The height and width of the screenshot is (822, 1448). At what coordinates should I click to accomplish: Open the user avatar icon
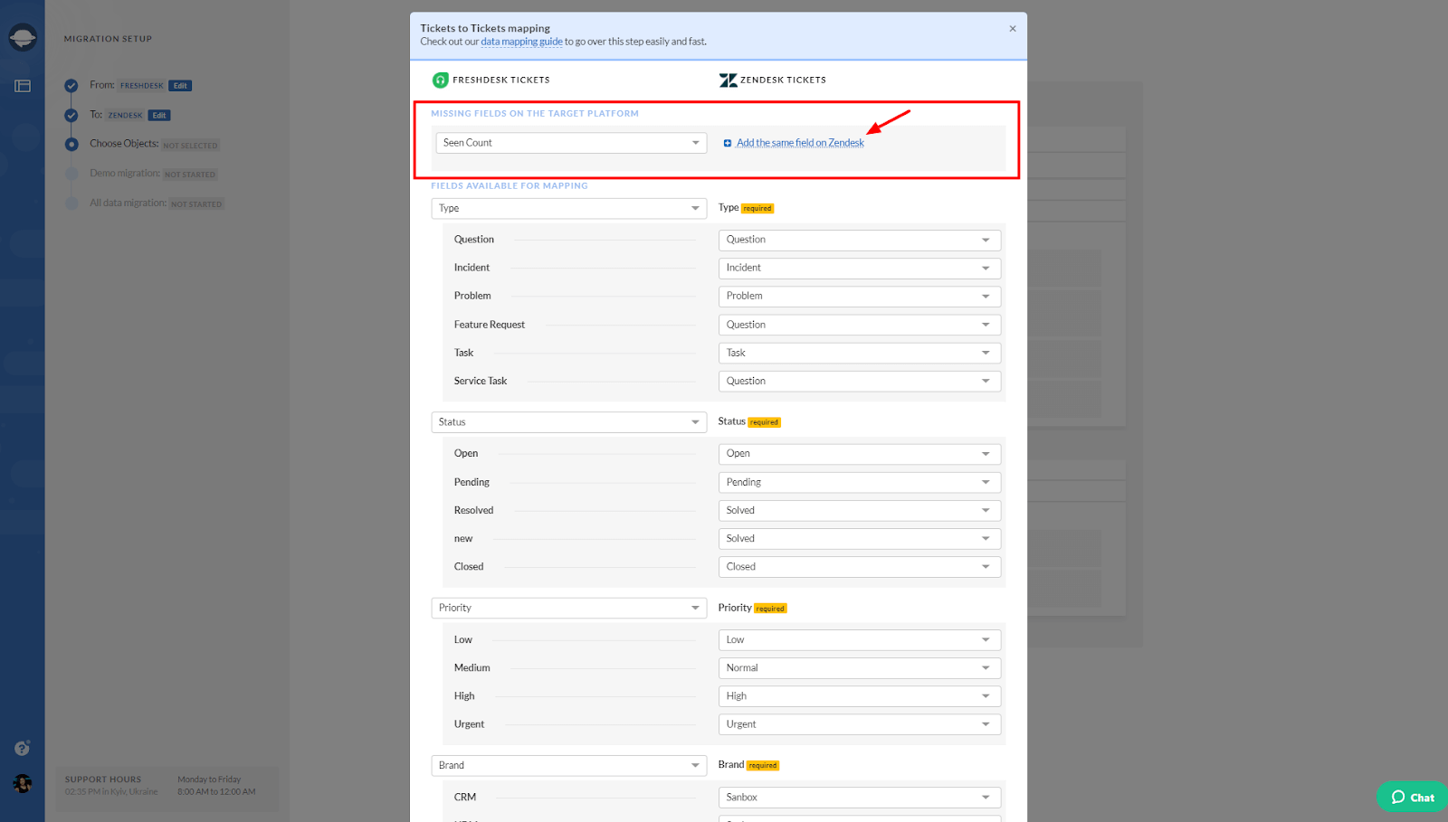(23, 783)
